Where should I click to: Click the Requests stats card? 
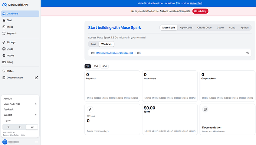(112, 86)
